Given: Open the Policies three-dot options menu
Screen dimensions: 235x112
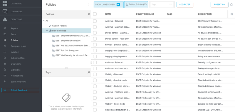Looking at the screenshot, I should tap(89, 5).
